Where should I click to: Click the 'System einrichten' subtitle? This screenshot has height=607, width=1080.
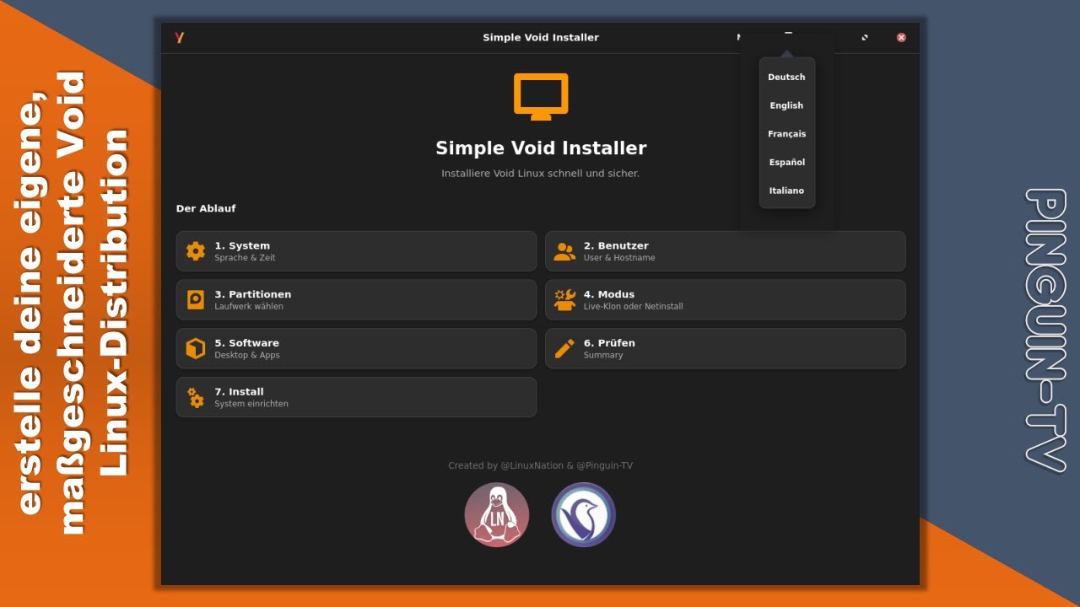[x=251, y=404]
